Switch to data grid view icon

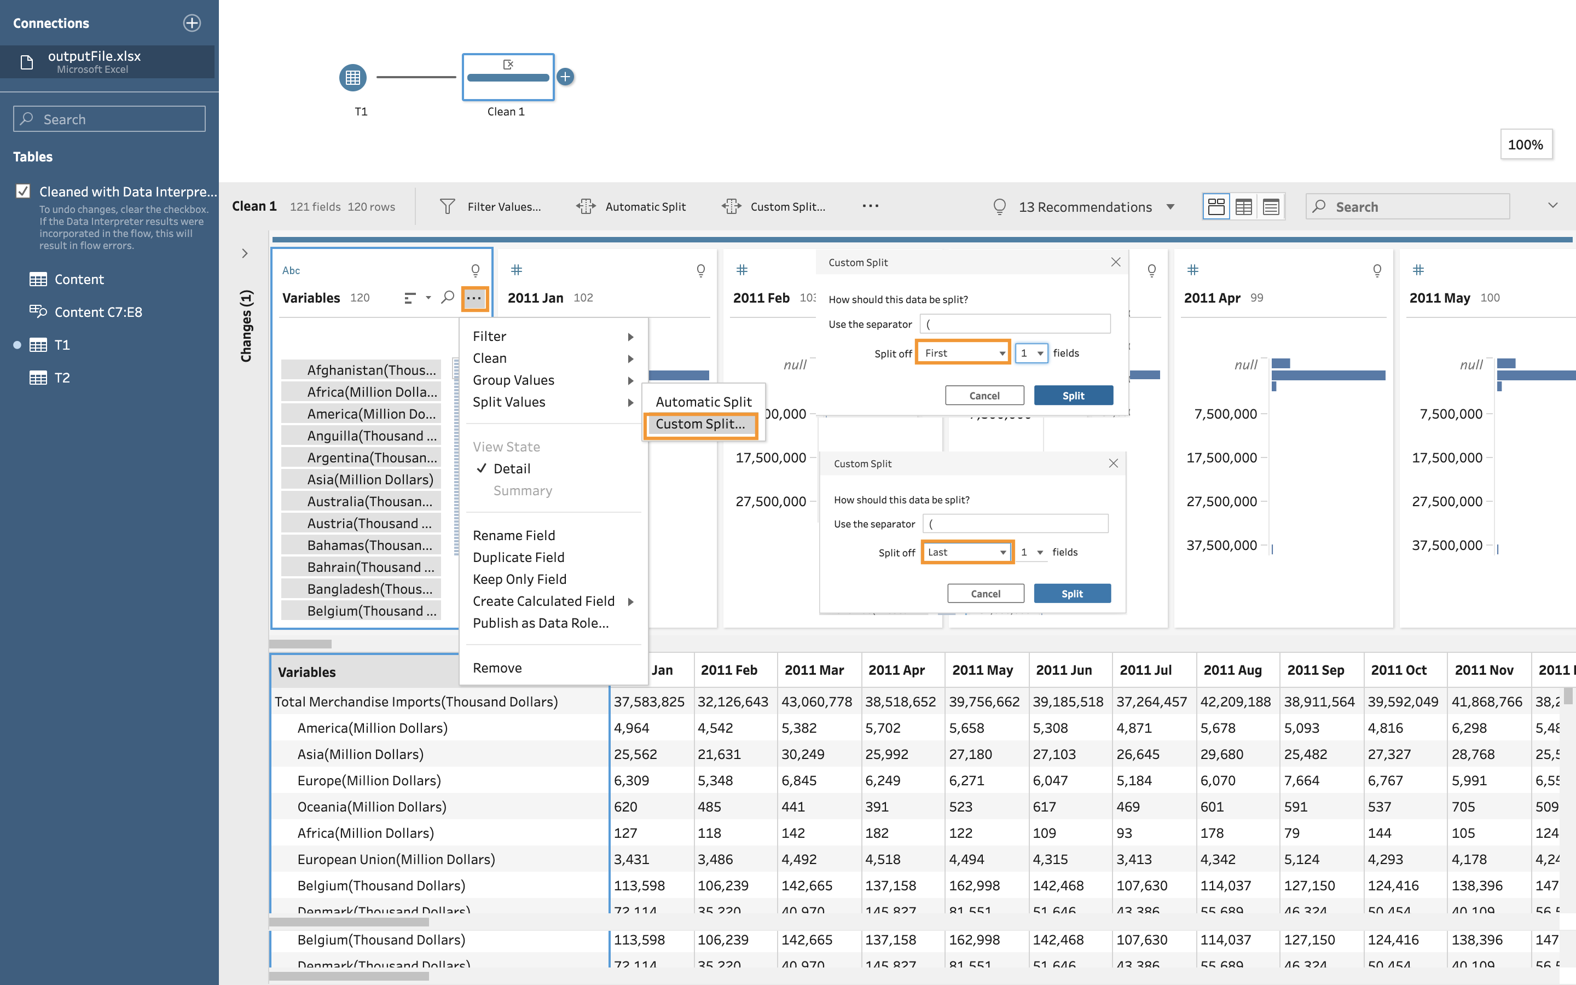(x=1243, y=206)
